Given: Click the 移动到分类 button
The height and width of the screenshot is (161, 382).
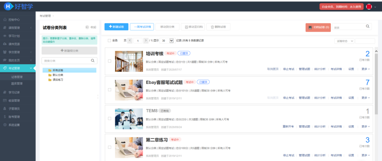Looking at the screenshot, I should pyautogui.click(x=167, y=27).
